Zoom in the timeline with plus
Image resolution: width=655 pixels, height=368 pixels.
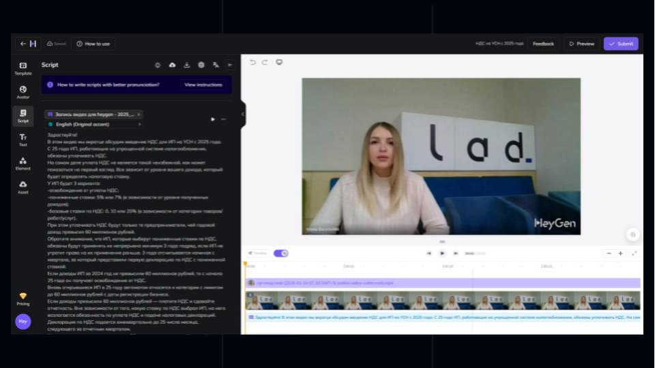[x=620, y=254]
